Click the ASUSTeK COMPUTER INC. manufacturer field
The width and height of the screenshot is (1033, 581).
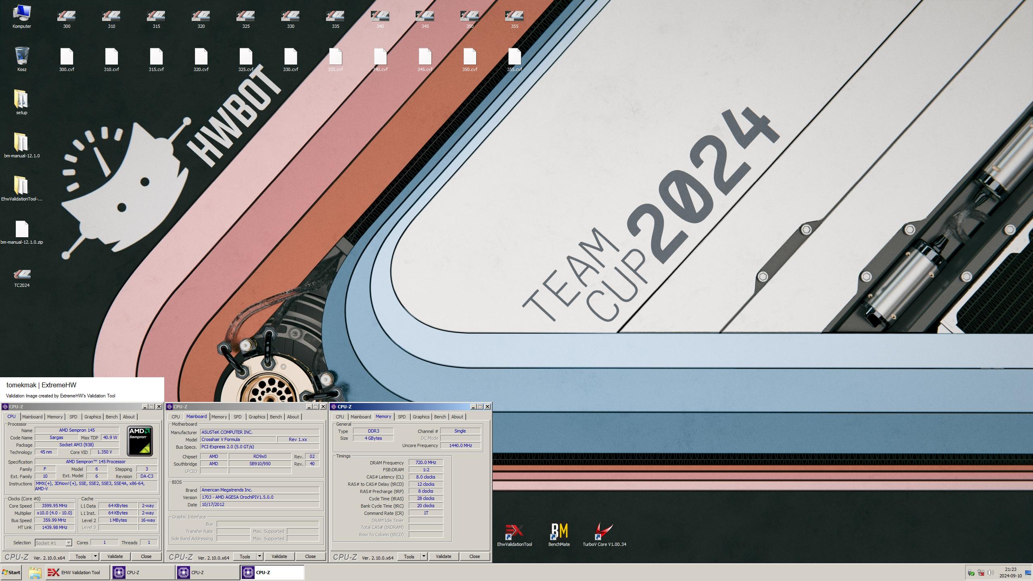pyautogui.click(x=259, y=432)
